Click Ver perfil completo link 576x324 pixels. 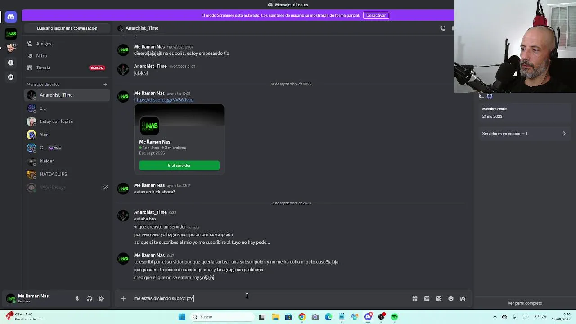tap(525, 303)
